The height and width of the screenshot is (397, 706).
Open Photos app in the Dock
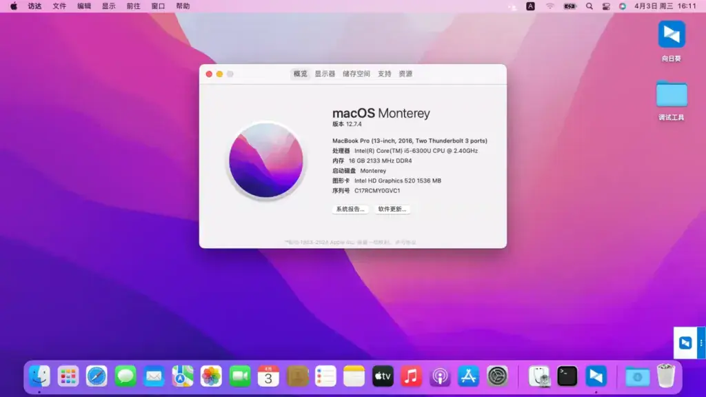coord(211,376)
